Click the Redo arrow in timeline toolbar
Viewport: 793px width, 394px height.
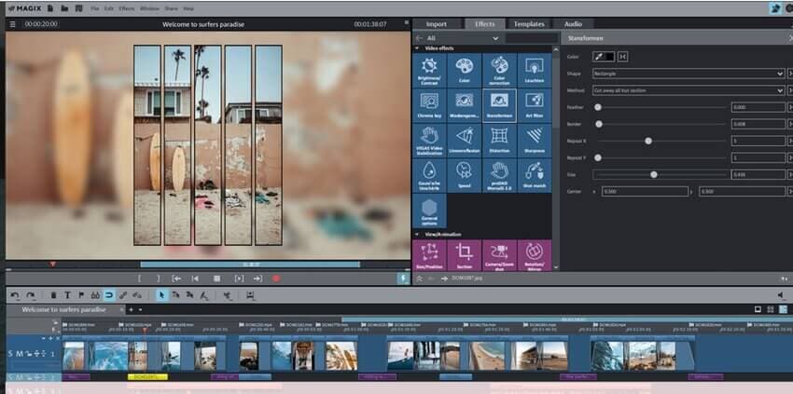(31, 295)
